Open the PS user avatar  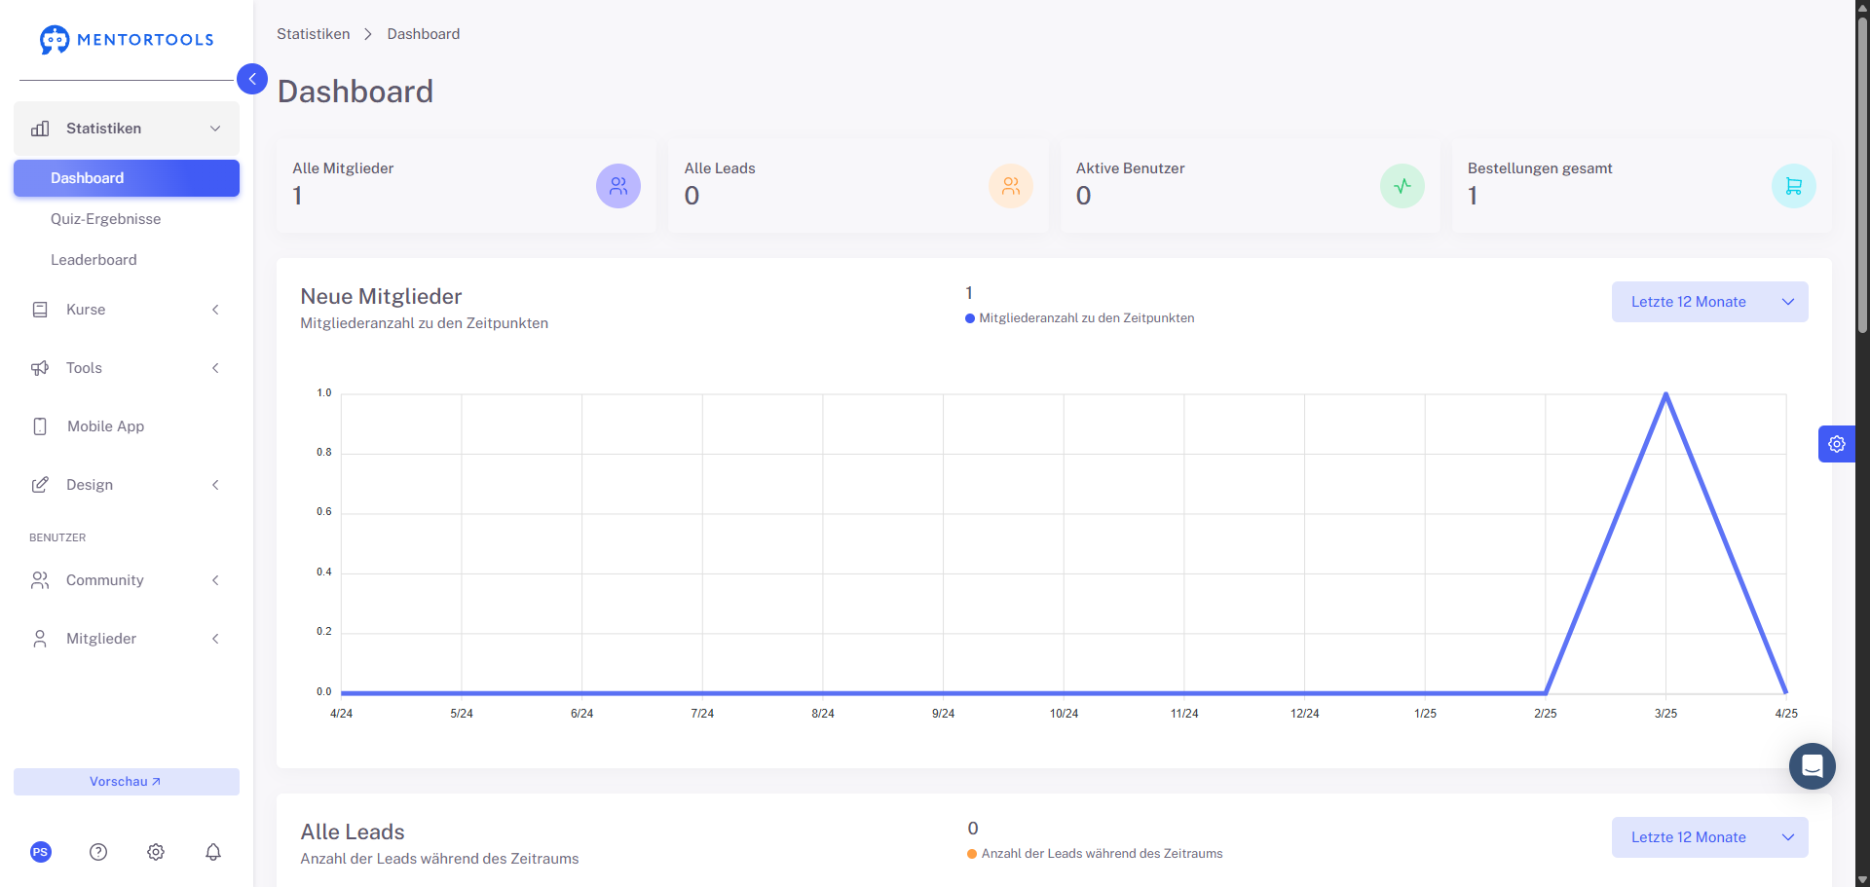click(41, 852)
